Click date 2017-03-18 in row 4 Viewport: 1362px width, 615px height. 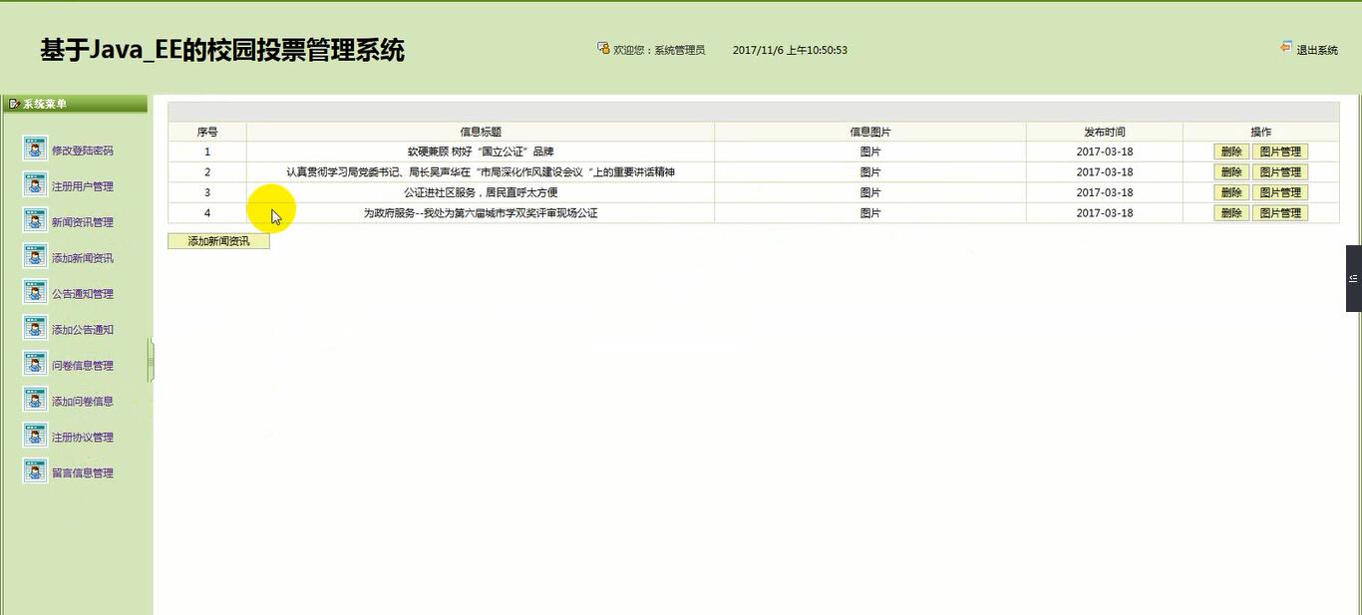[1105, 213]
